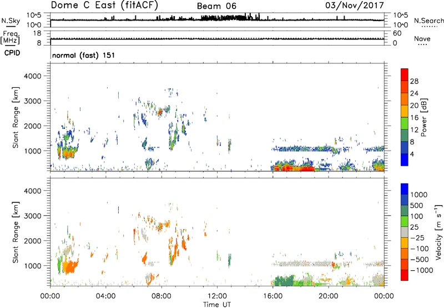Pick the red top segment of Power color bar
The width and height of the screenshot is (444, 308).
click(405, 74)
